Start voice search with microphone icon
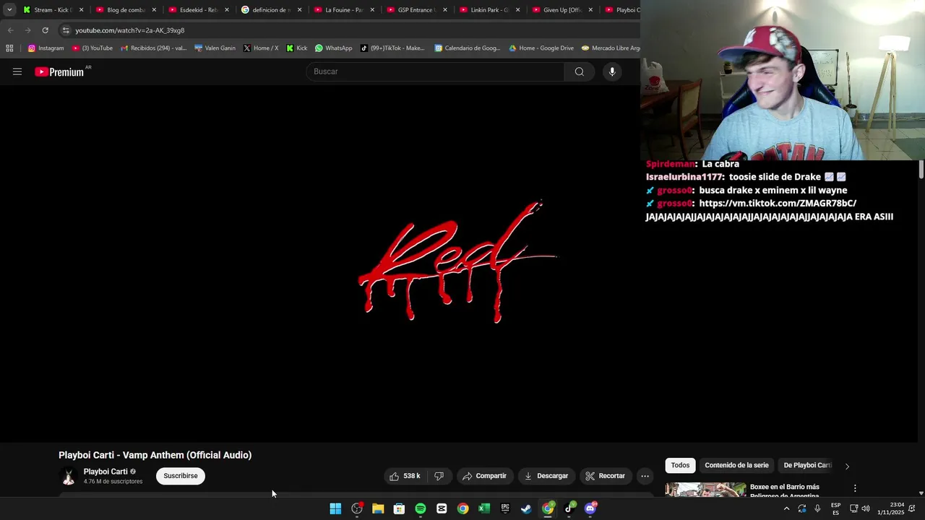 coord(612,71)
